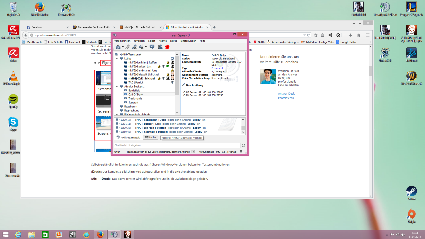Open contacts list toolbar icon
The height and width of the screenshot is (239, 425).
click(160, 47)
